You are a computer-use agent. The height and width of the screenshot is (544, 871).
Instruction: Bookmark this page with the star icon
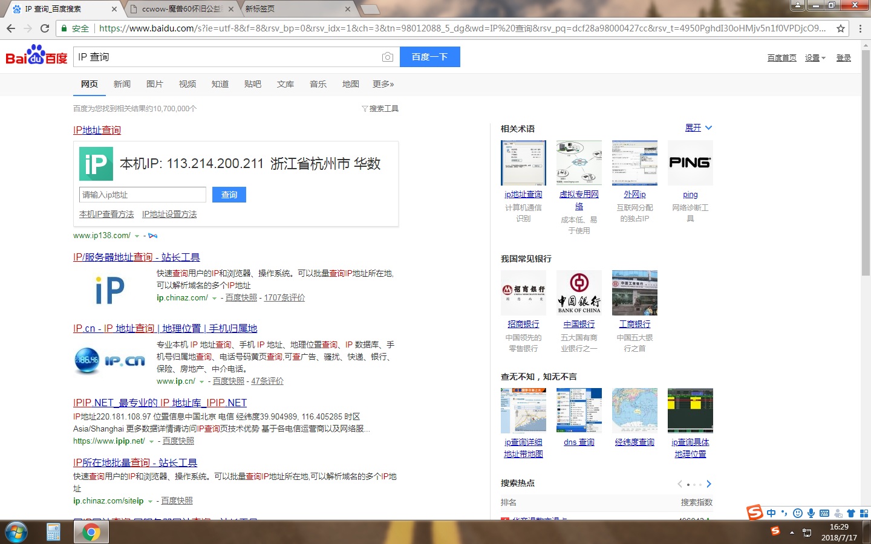click(840, 28)
